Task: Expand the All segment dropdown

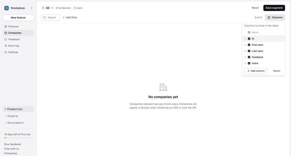Action: pos(52,8)
